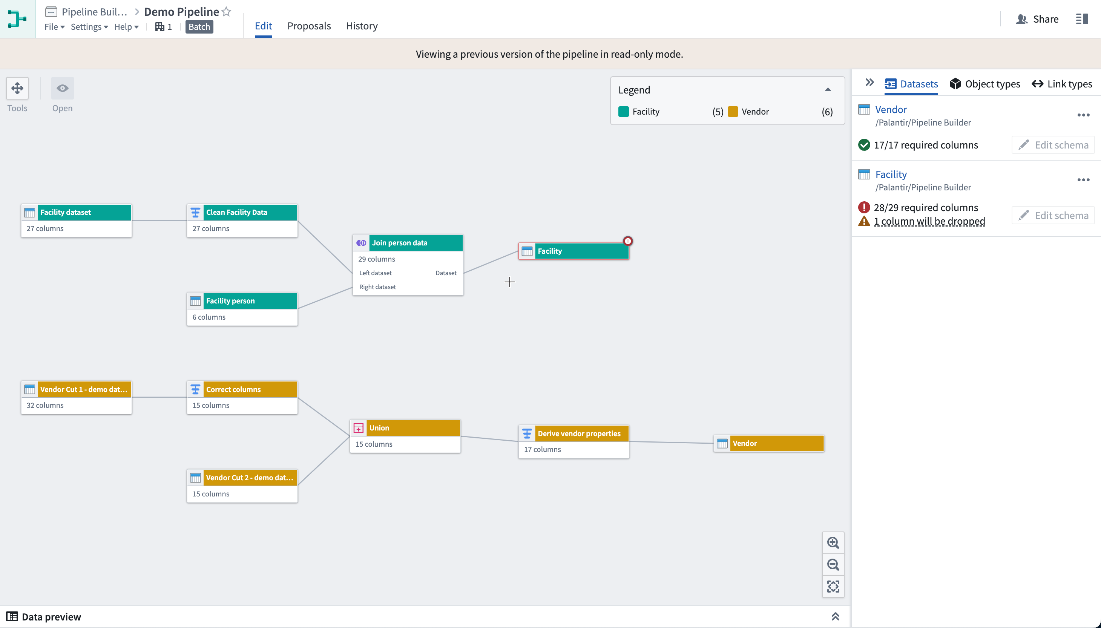This screenshot has height=628, width=1101.
Task: Fit the graph to screen
Action: coord(833,587)
